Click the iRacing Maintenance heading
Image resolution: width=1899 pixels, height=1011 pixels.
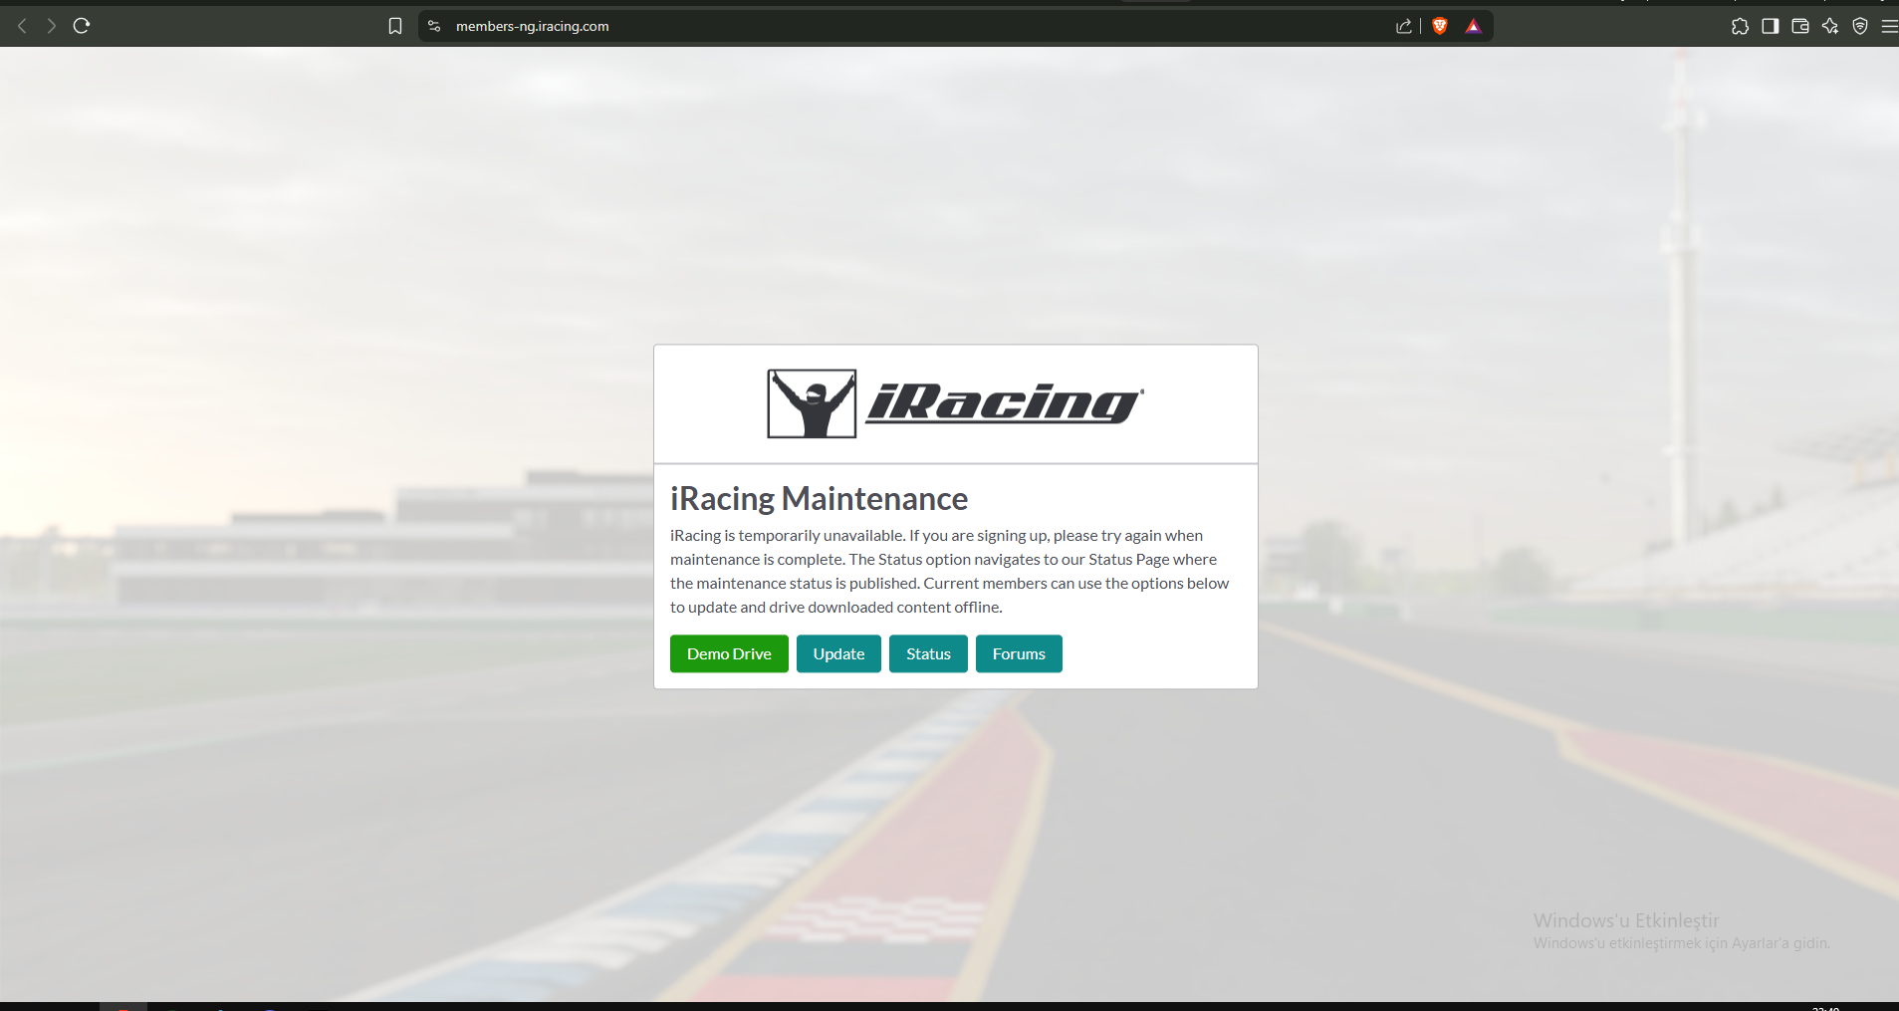click(819, 498)
